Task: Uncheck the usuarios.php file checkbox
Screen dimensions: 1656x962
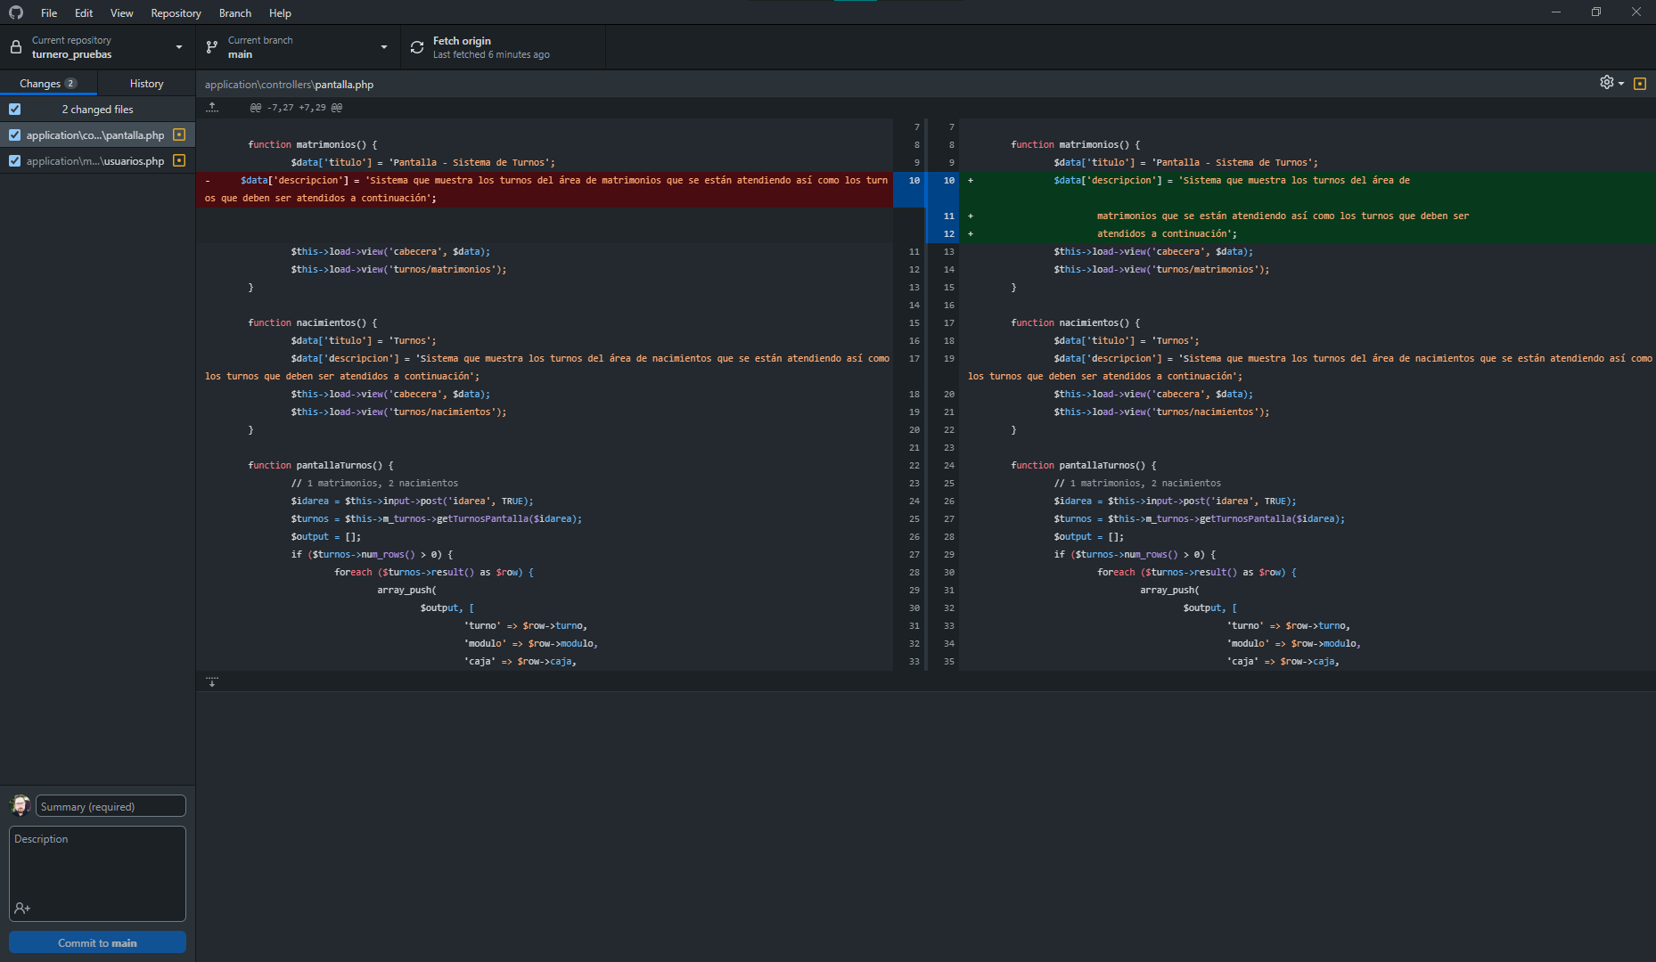Action: click(15, 161)
